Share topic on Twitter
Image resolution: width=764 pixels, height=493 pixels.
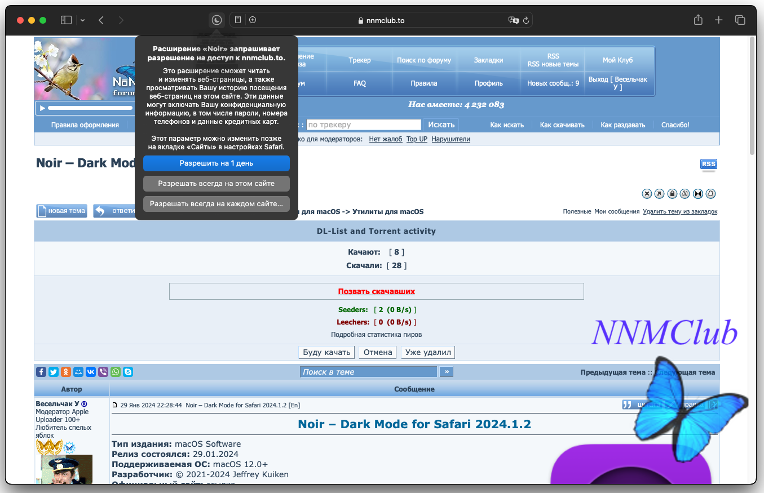coord(54,372)
